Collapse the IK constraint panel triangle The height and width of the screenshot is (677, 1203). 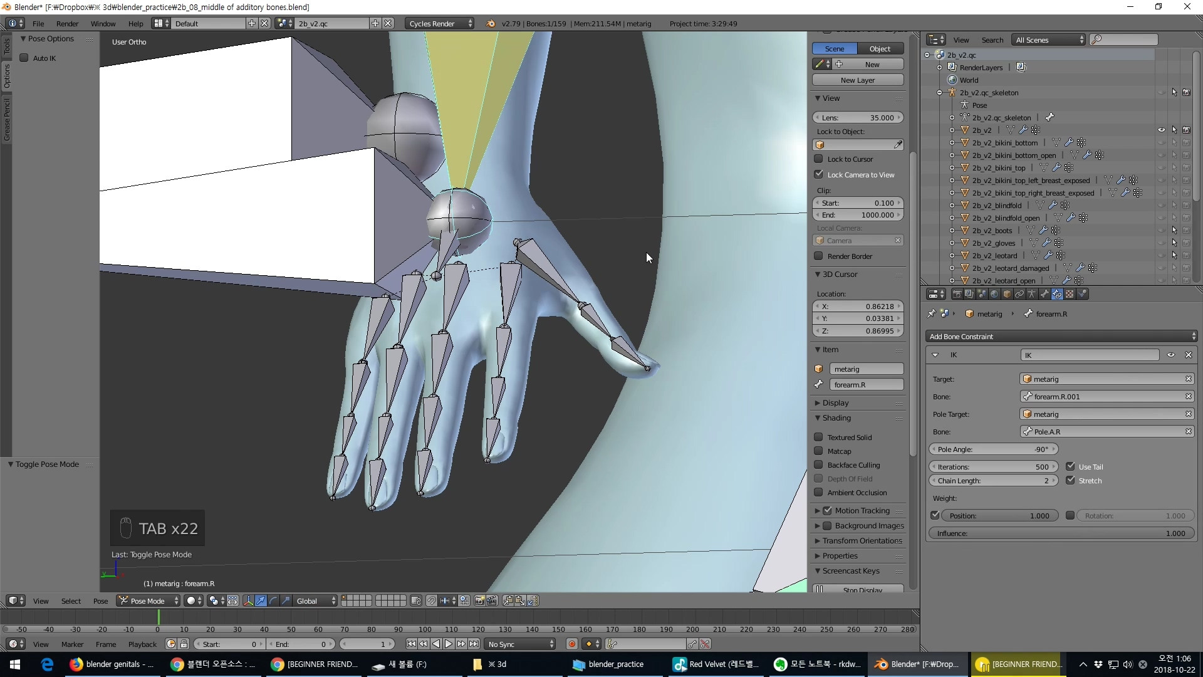[935, 355]
